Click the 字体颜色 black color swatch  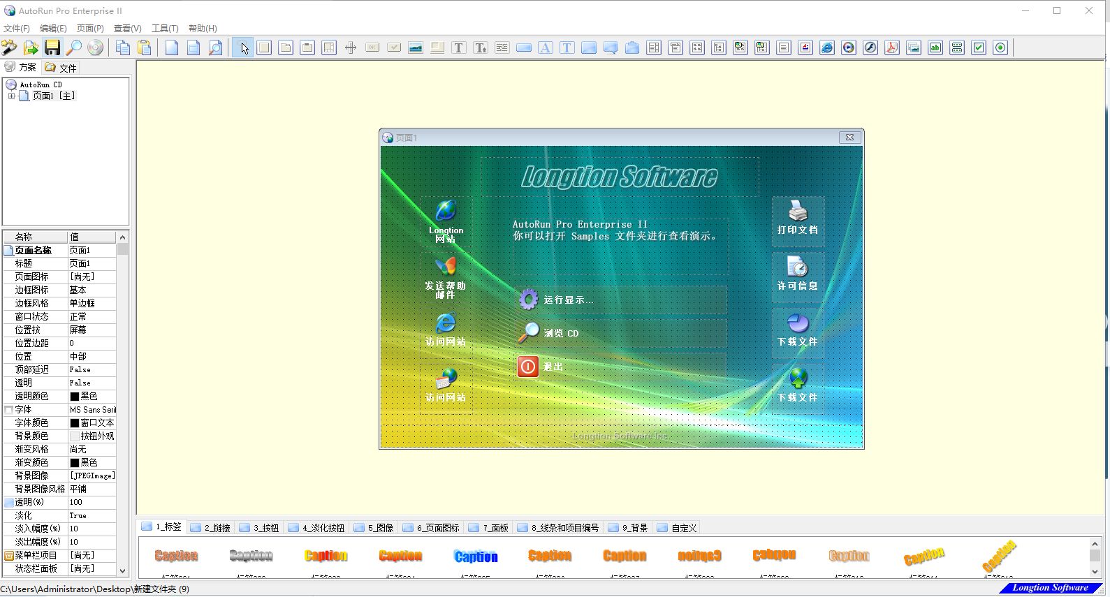(74, 423)
